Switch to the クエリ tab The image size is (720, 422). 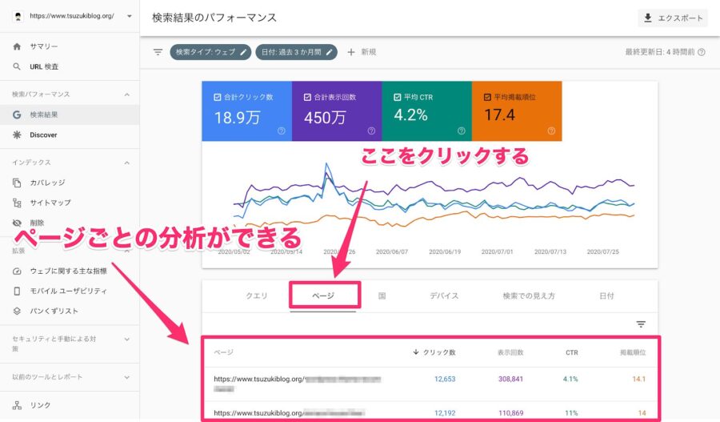[x=257, y=296]
